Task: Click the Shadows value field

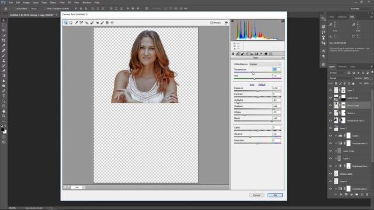Action: 276,106
